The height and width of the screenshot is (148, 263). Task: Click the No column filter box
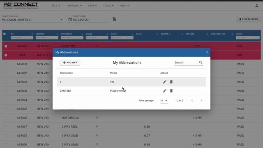point(22,37)
